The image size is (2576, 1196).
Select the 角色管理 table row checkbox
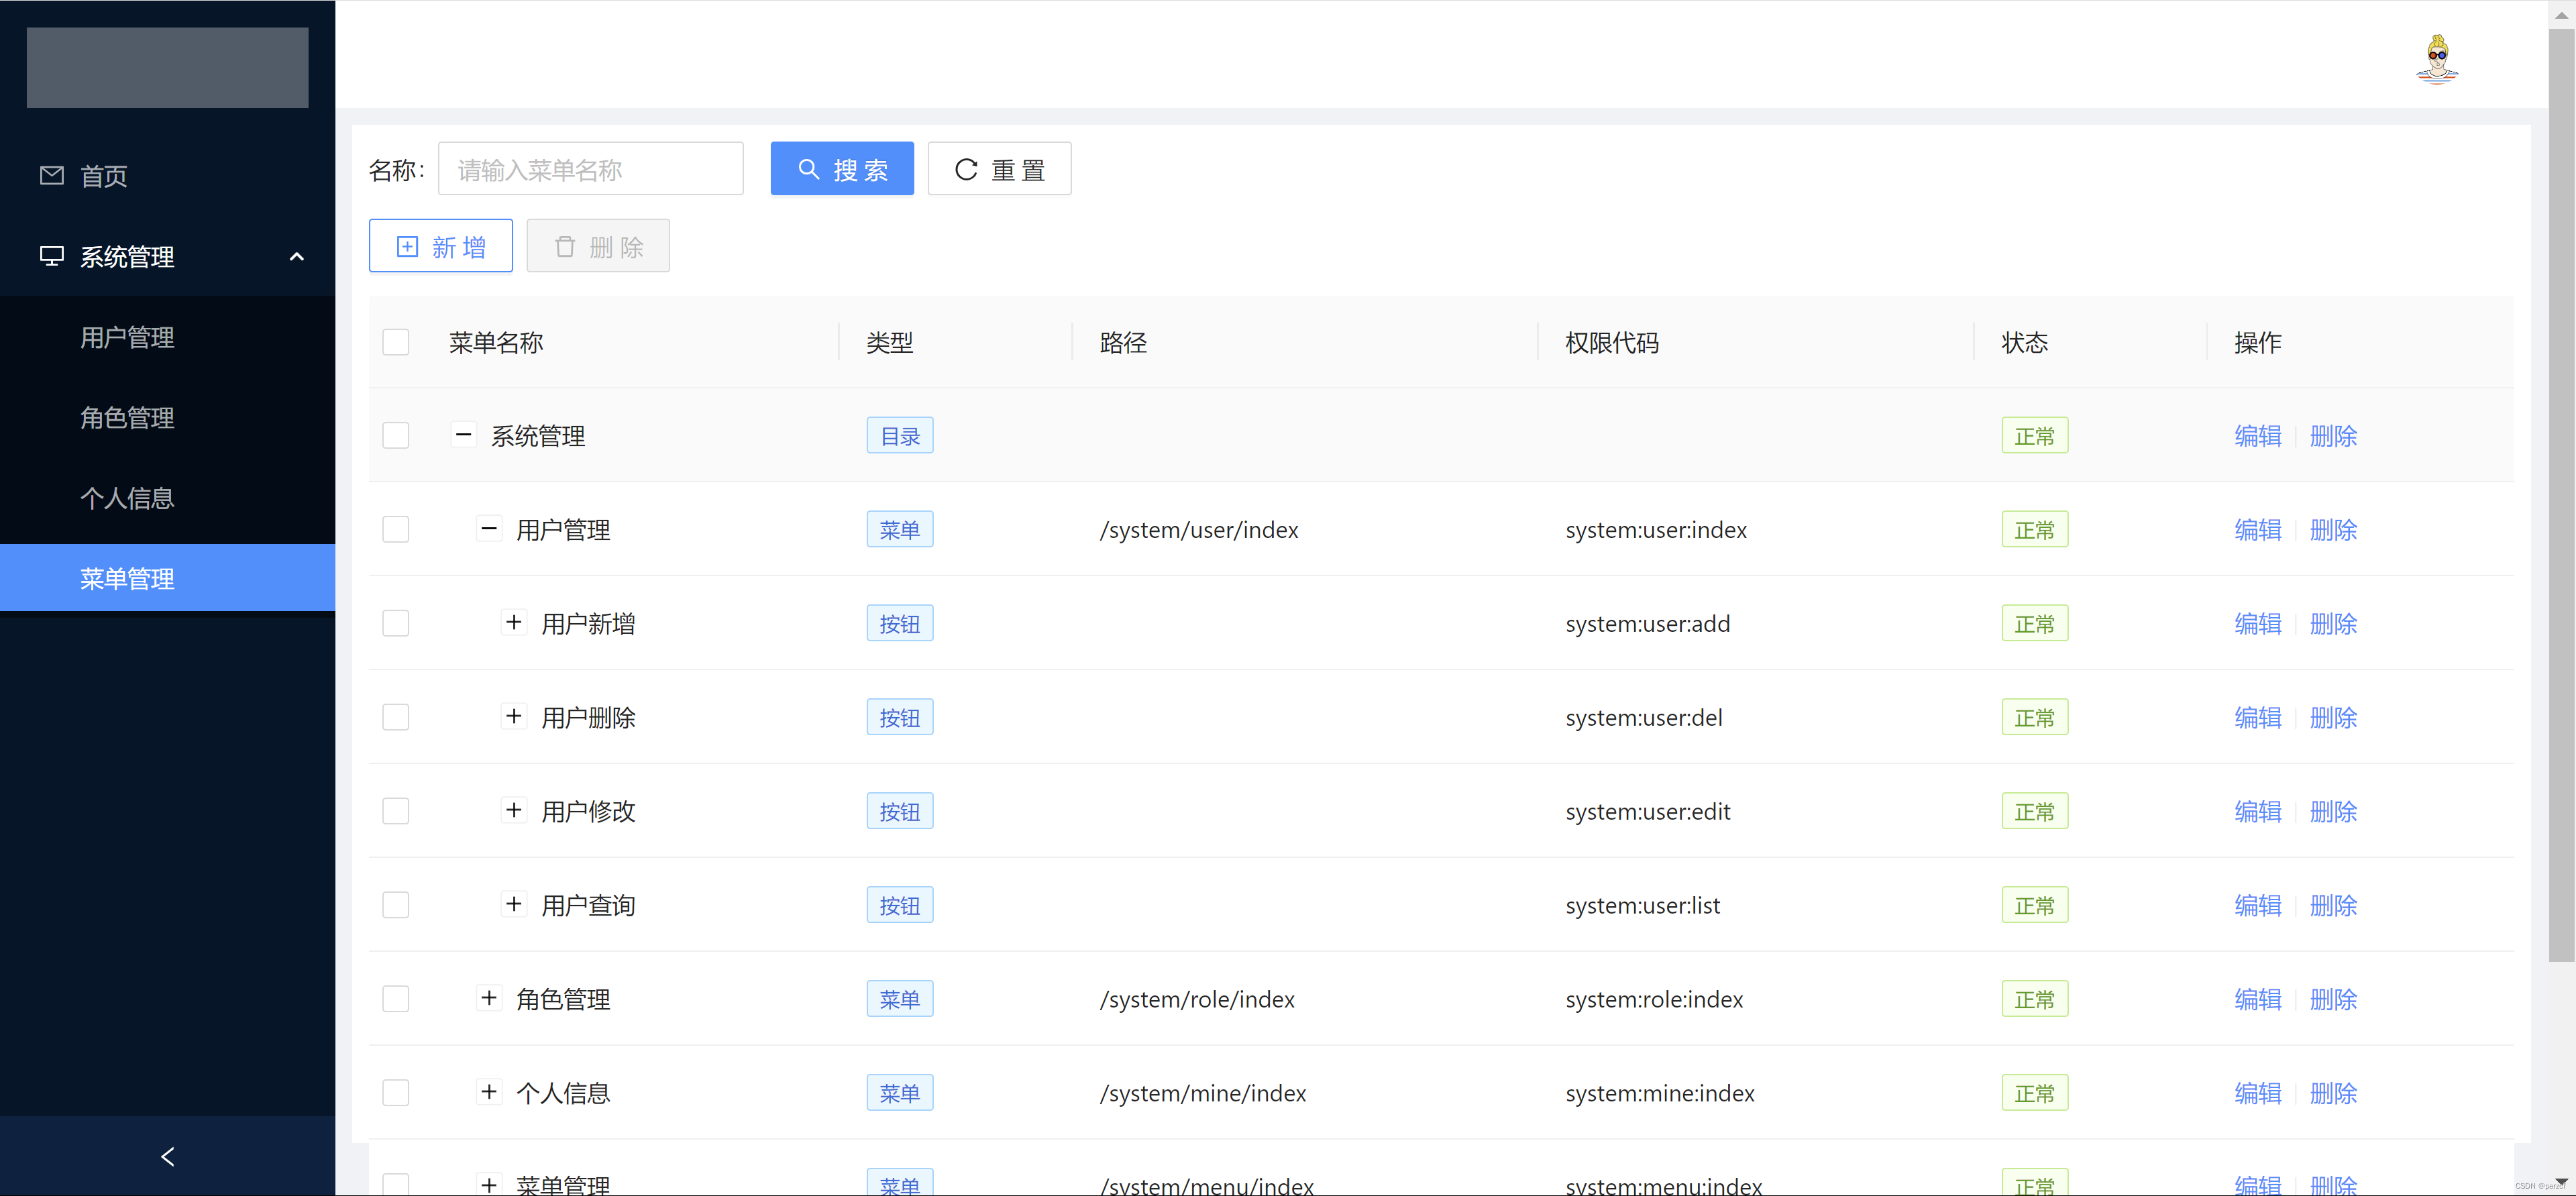click(396, 999)
